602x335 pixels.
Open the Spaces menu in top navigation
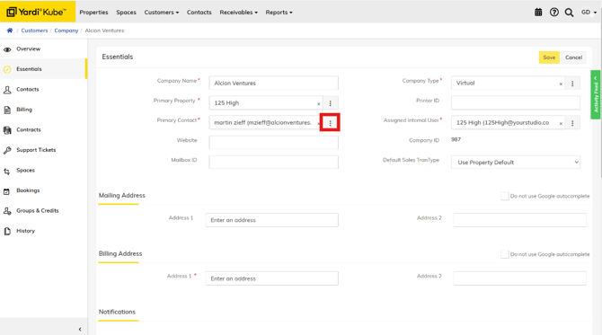point(127,13)
